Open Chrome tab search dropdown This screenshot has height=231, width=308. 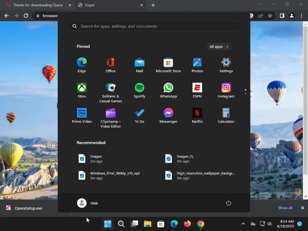pos(260,4)
